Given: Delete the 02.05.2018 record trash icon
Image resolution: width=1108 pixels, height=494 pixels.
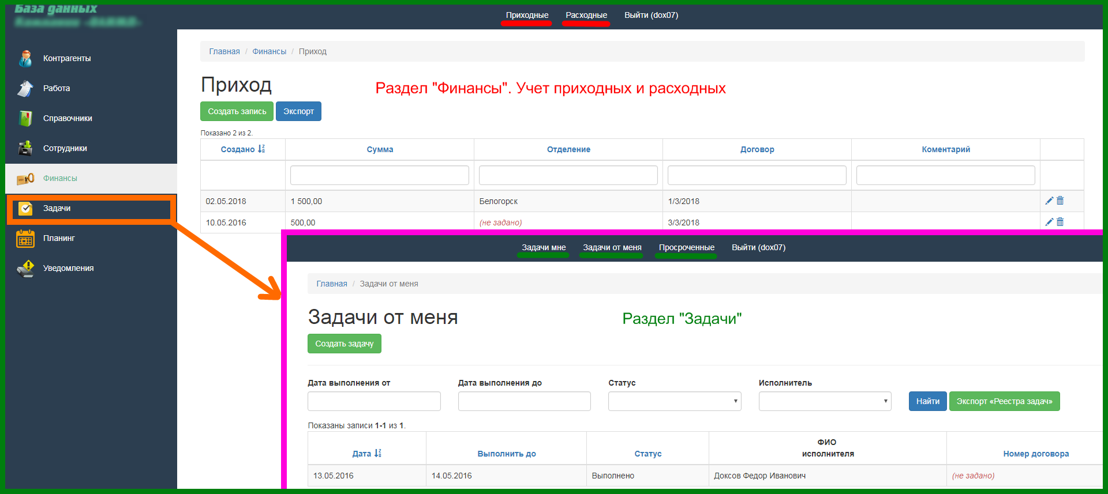Looking at the screenshot, I should (1060, 201).
